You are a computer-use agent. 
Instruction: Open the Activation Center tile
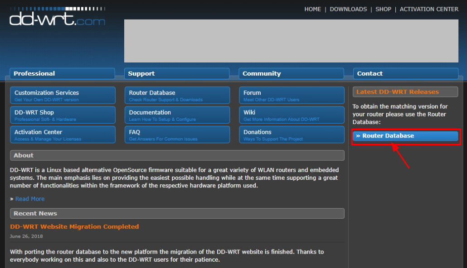pyautogui.click(x=63, y=134)
